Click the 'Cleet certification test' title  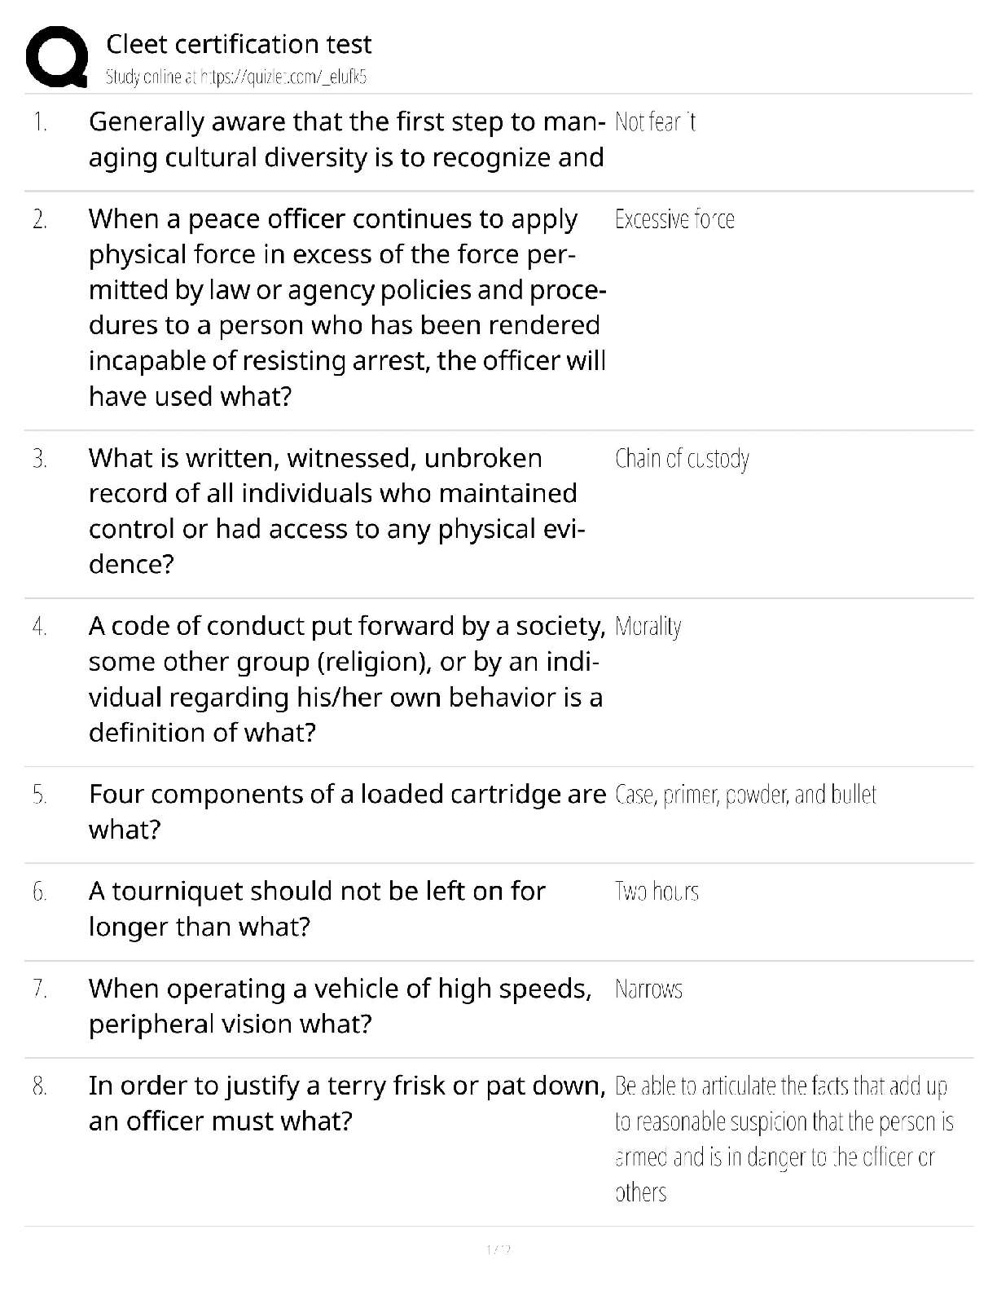pyautogui.click(x=239, y=44)
